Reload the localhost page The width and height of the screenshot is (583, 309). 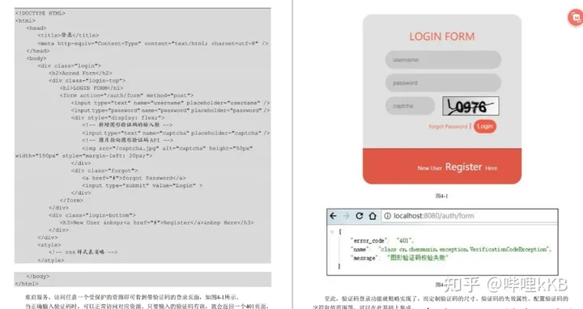coord(360,216)
